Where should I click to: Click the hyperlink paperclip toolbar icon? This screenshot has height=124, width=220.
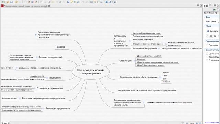[x=49, y=2]
